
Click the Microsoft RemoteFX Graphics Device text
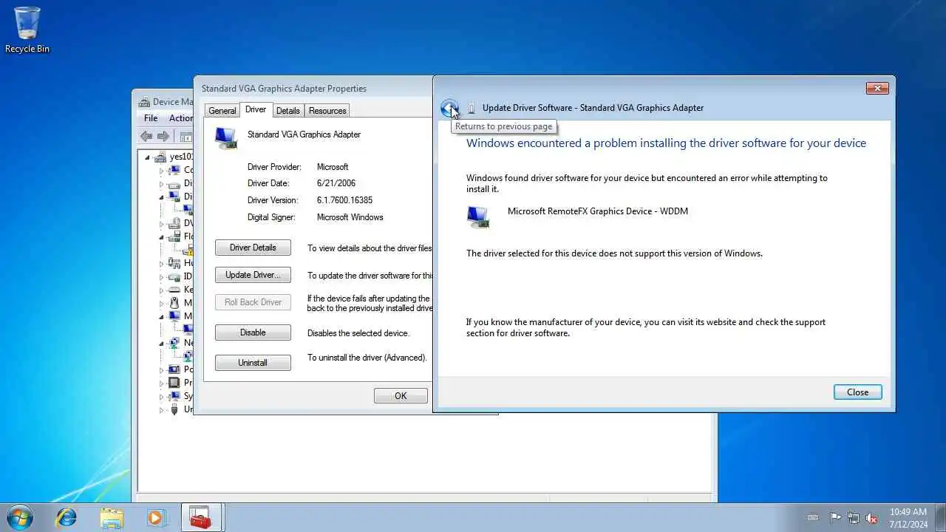(x=597, y=211)
